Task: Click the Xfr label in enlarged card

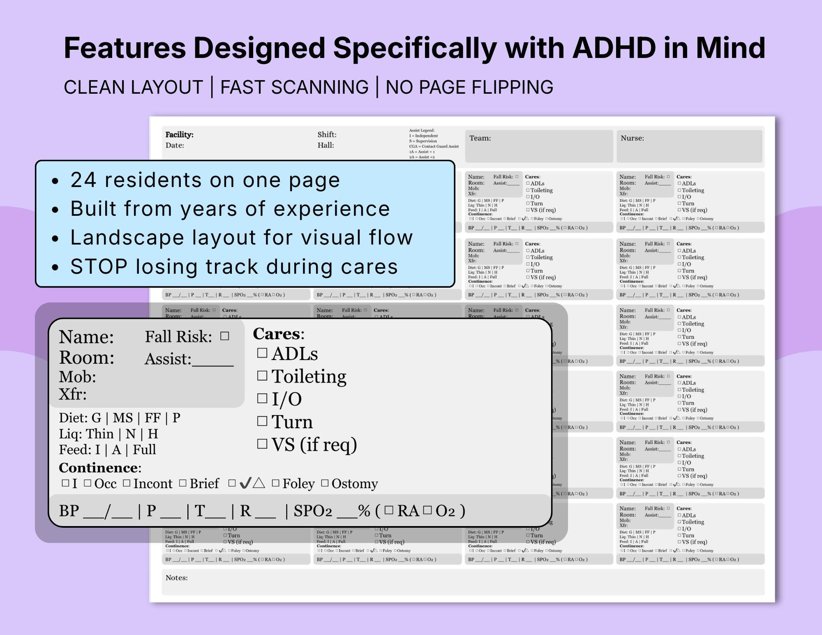Action: point(73,394)
